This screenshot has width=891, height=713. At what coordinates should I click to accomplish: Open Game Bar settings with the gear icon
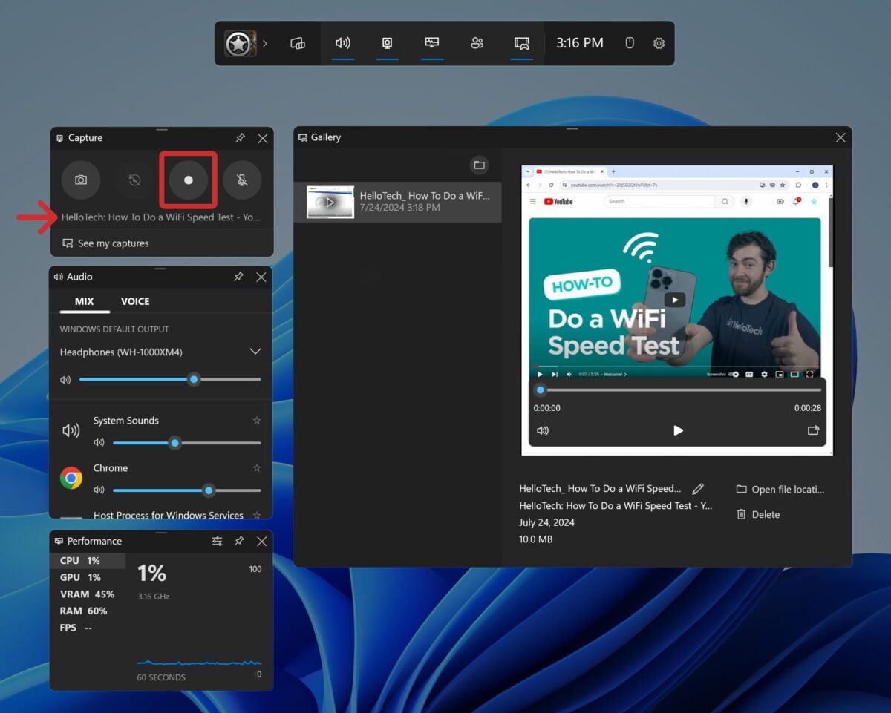(659, 42)
